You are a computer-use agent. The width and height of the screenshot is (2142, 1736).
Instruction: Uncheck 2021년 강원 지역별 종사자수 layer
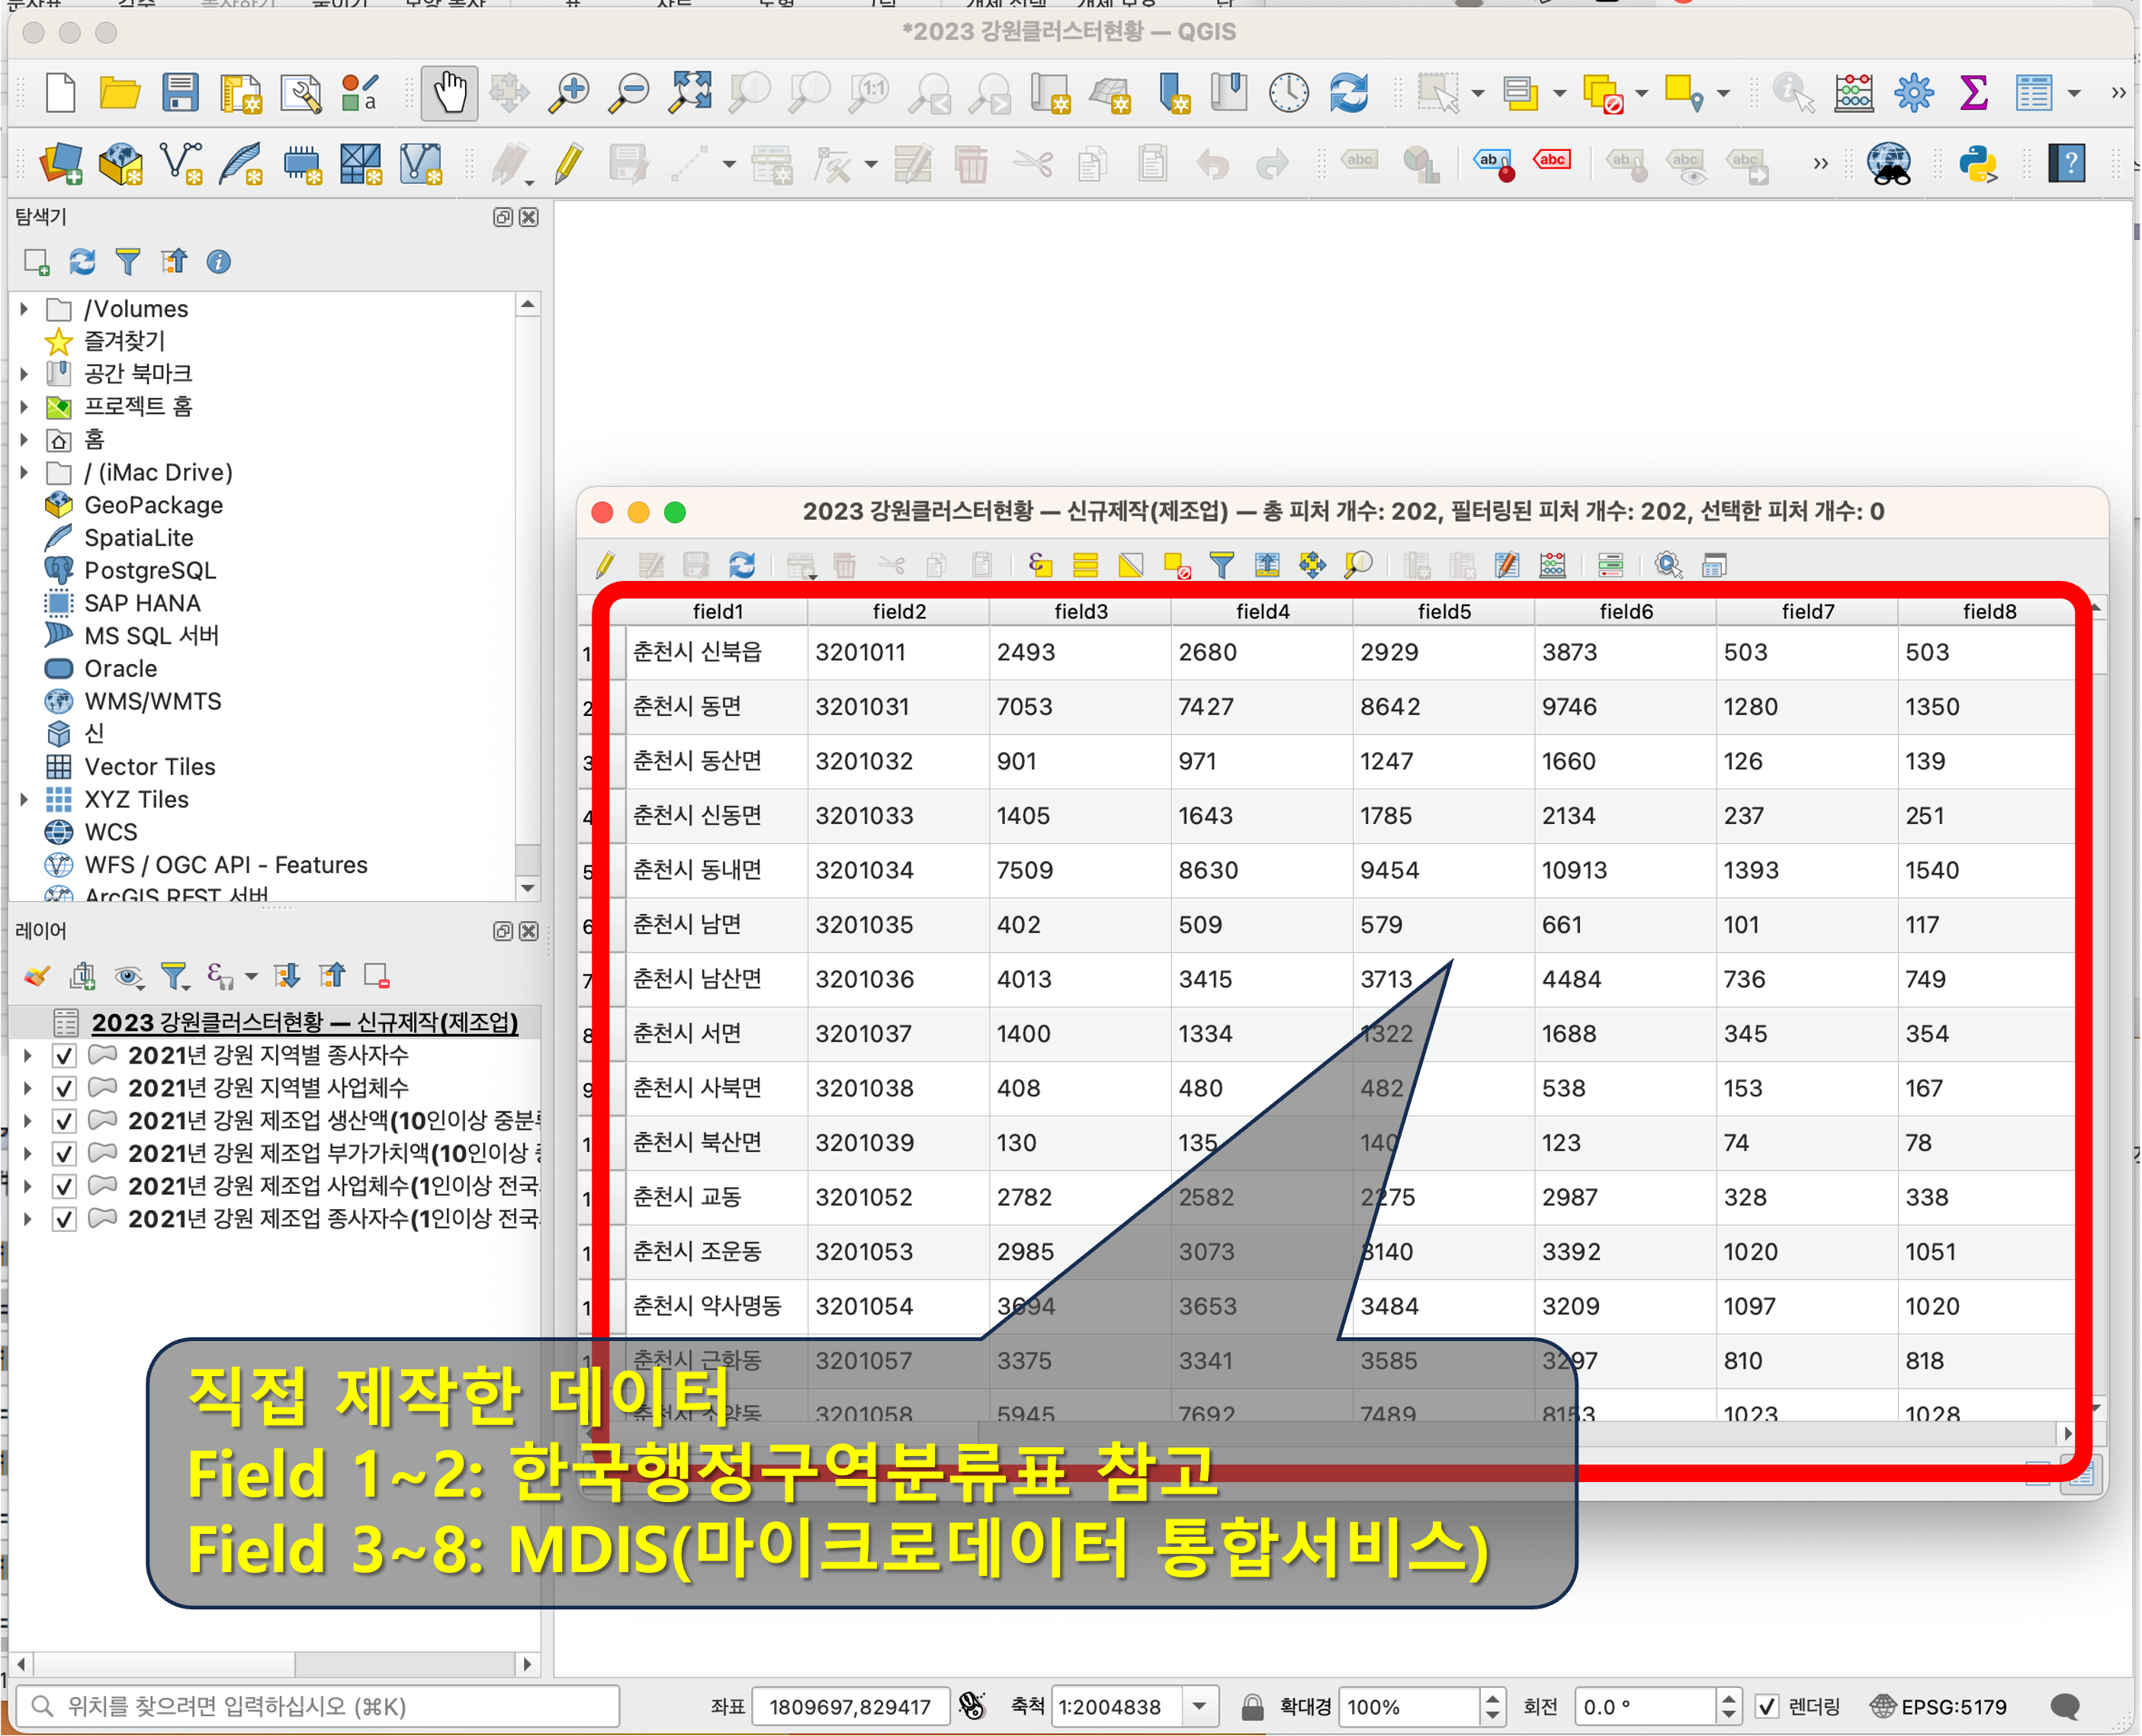tap(64, 1055)
